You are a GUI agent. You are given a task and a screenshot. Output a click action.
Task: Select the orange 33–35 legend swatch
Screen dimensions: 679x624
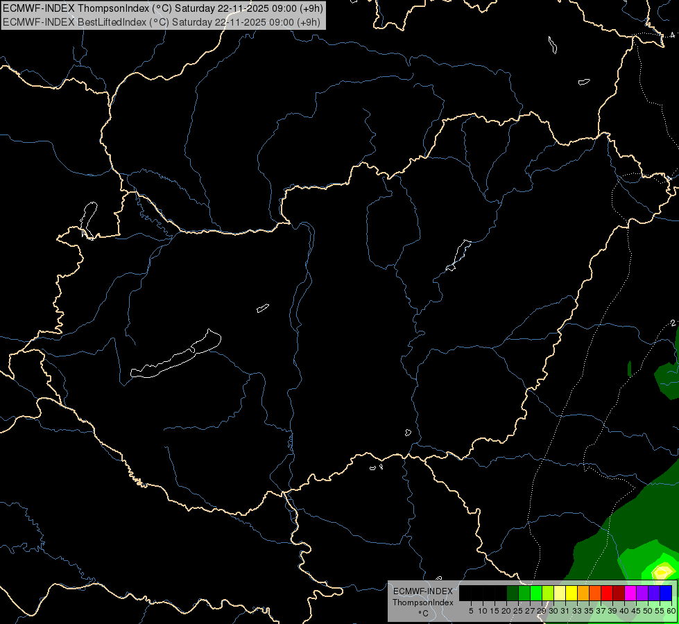(x=583, y=593)
